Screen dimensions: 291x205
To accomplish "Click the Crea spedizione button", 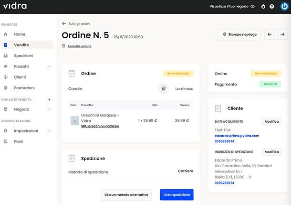I will tap(177, 195).
